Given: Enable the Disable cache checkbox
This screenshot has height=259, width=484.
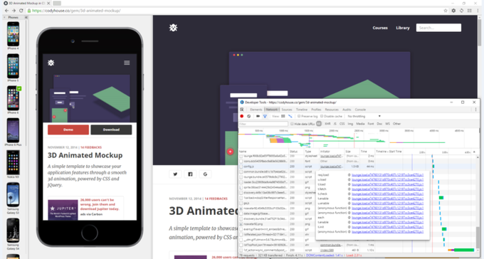Looking at the screenshot, I should tap(322, 117).
